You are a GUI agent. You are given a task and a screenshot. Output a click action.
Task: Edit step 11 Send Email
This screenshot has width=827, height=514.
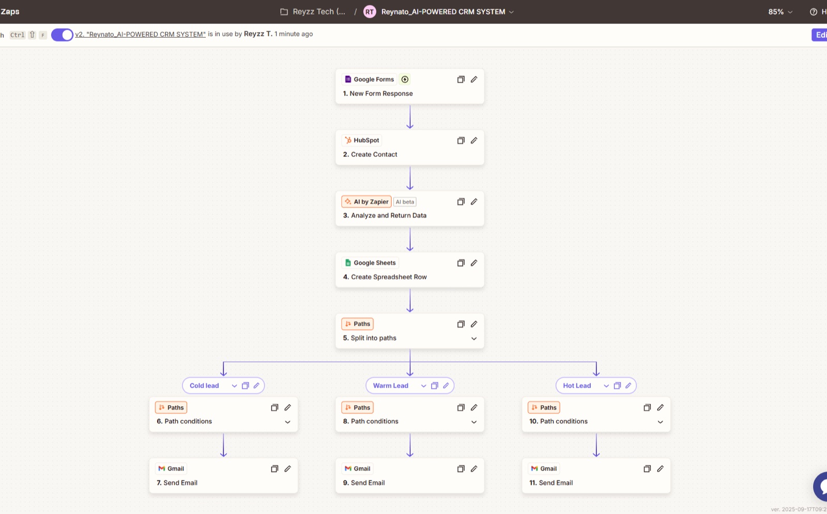(x=660, y=469)
